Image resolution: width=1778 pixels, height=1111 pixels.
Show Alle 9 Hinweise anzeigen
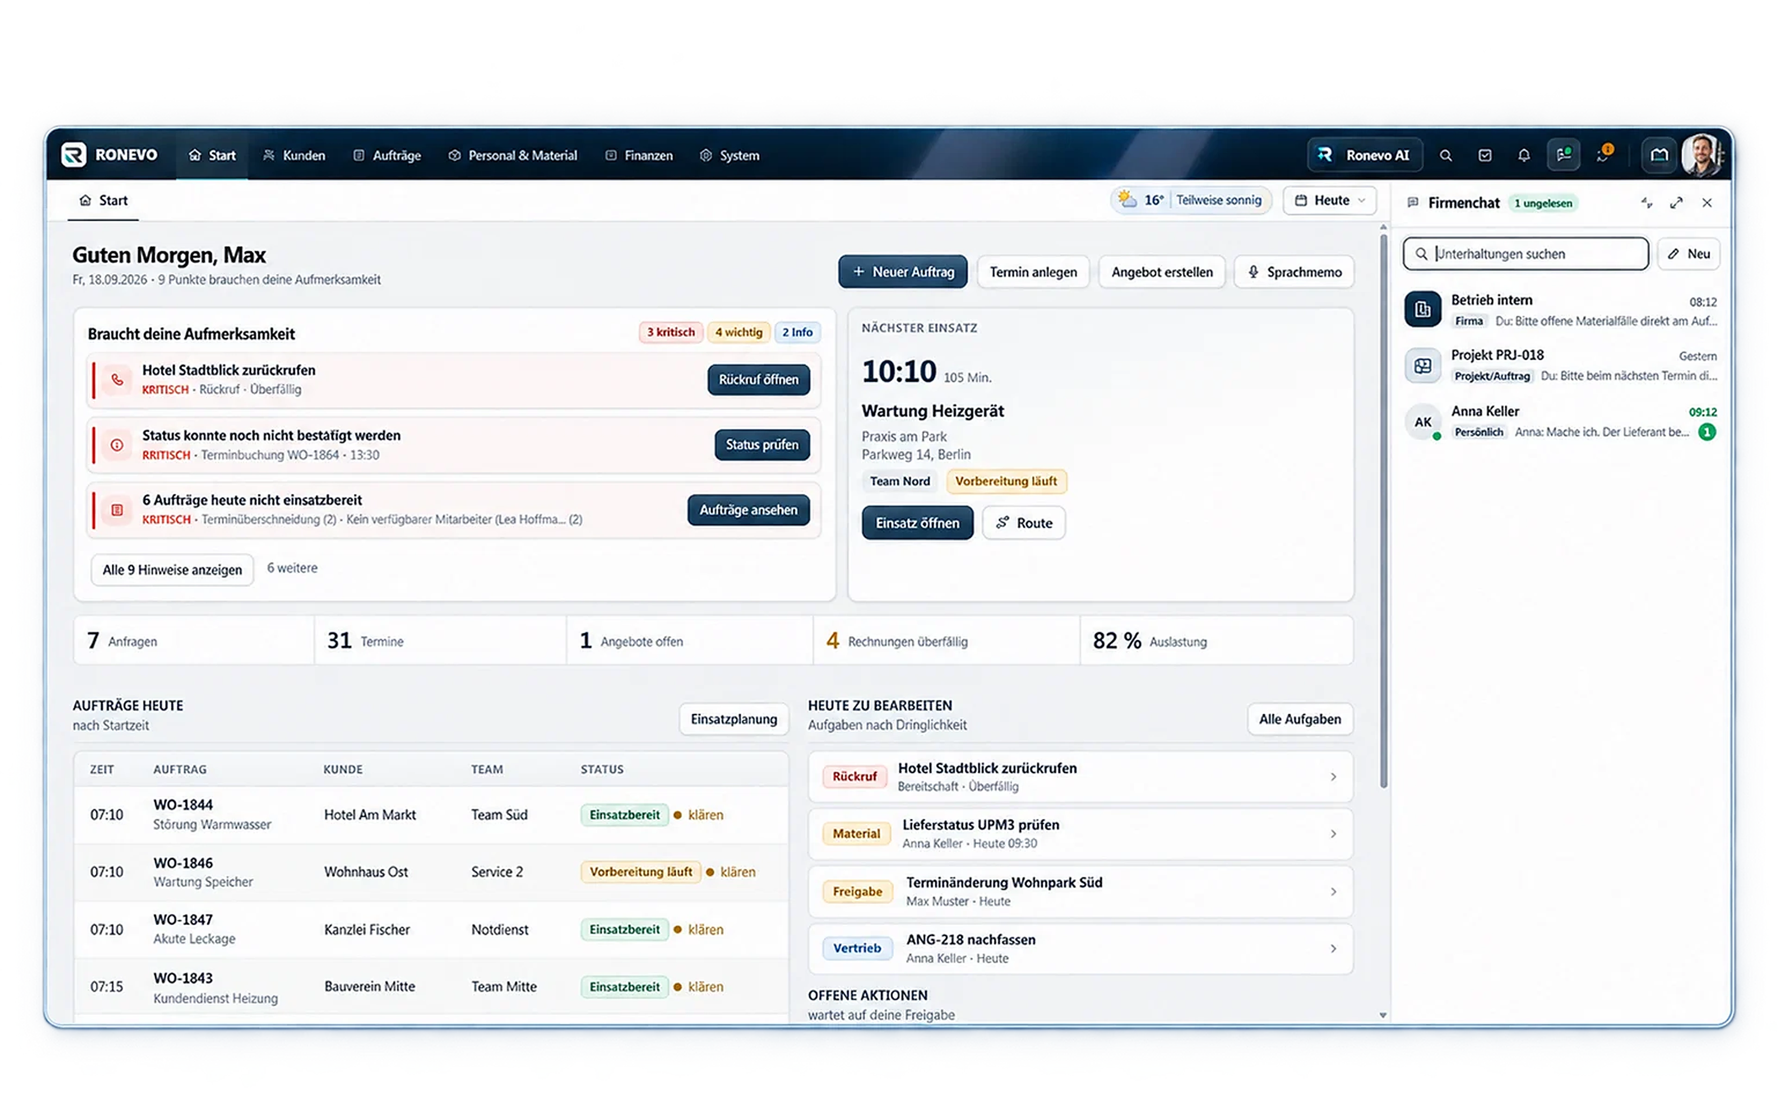click(172, 569)
